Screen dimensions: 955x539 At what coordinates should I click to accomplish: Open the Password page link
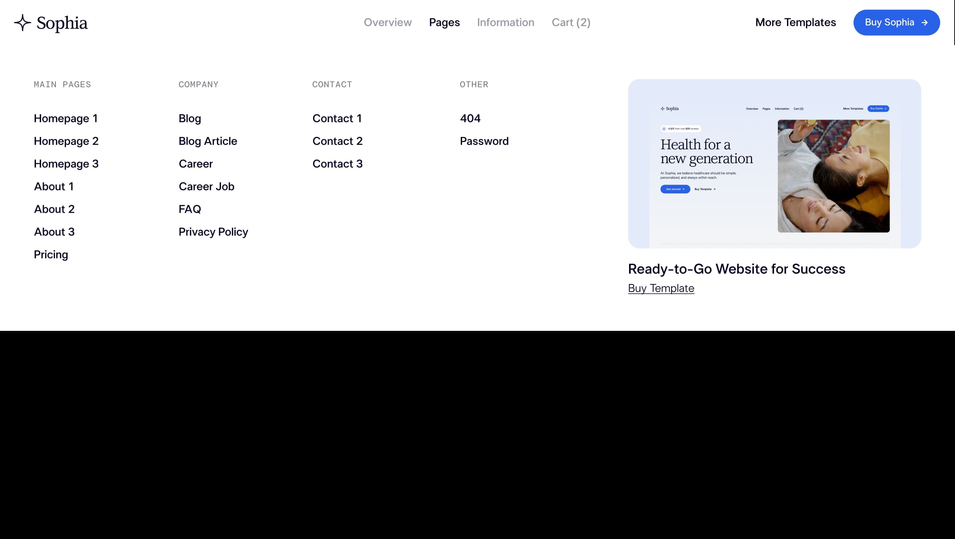(x=484, y=141)
